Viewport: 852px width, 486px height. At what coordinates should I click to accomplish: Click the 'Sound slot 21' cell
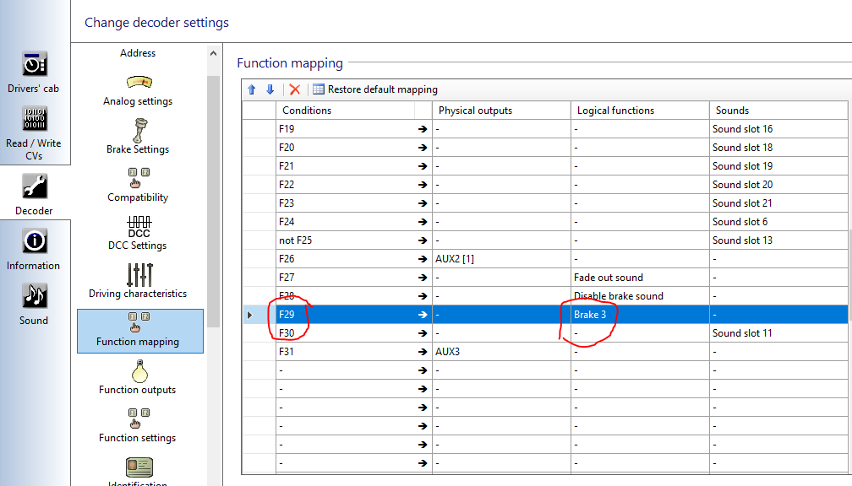[x=778, y=203]
